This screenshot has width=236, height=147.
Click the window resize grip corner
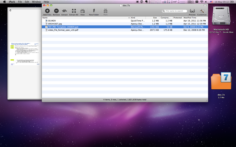tap(207, 100)
